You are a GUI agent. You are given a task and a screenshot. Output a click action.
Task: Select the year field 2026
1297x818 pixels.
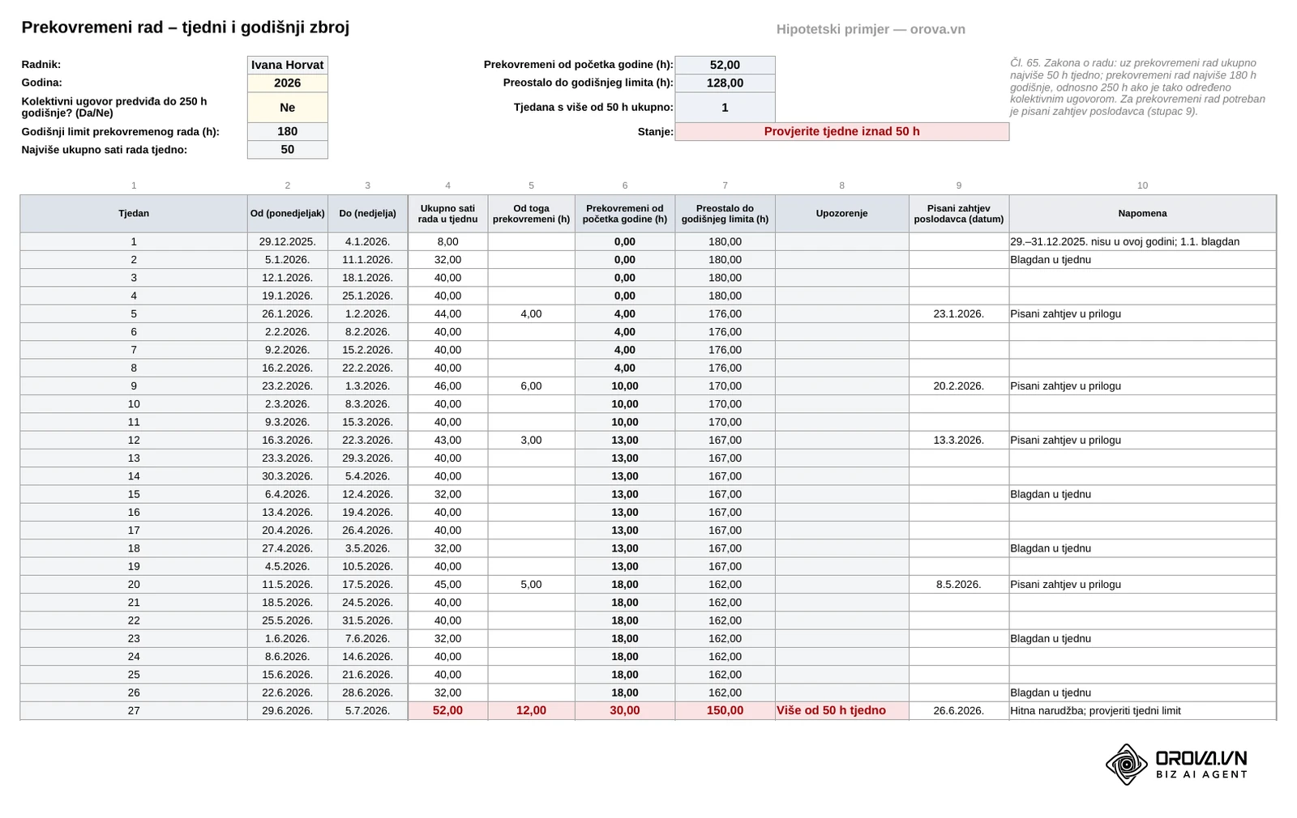[287, 83]
